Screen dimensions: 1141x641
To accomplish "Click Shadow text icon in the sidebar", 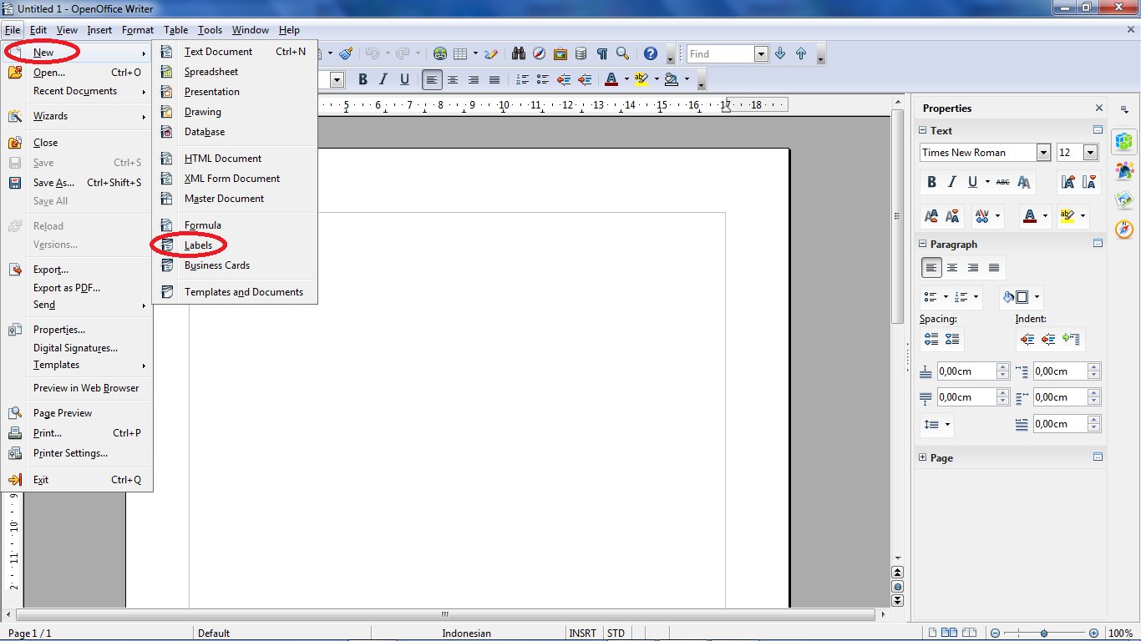I will pyautogui.click(x=1024, y=182).
